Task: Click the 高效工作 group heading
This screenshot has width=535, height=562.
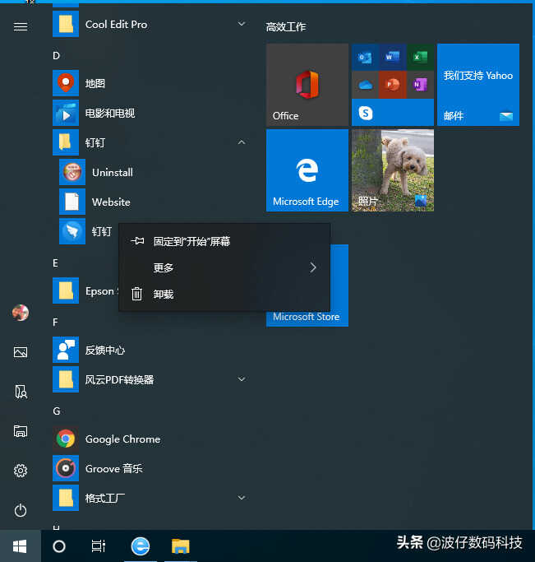Action: (x=285, y=26)
